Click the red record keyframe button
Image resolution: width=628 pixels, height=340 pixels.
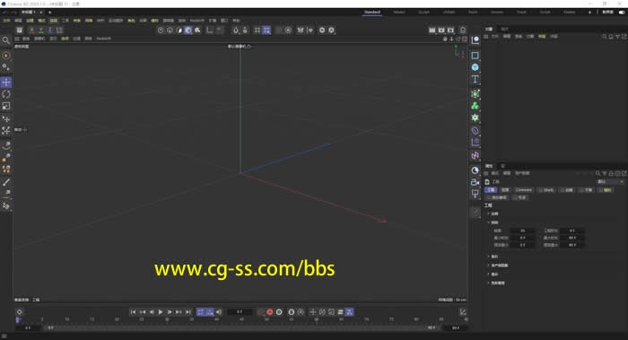pos(269,312)
